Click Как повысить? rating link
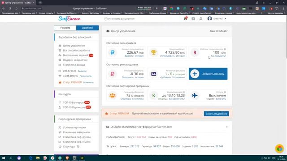Viewport: 287px width, 161px height. pos(218,56)
